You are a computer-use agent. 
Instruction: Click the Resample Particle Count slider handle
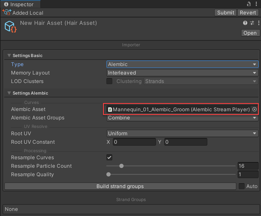(121, 166)
